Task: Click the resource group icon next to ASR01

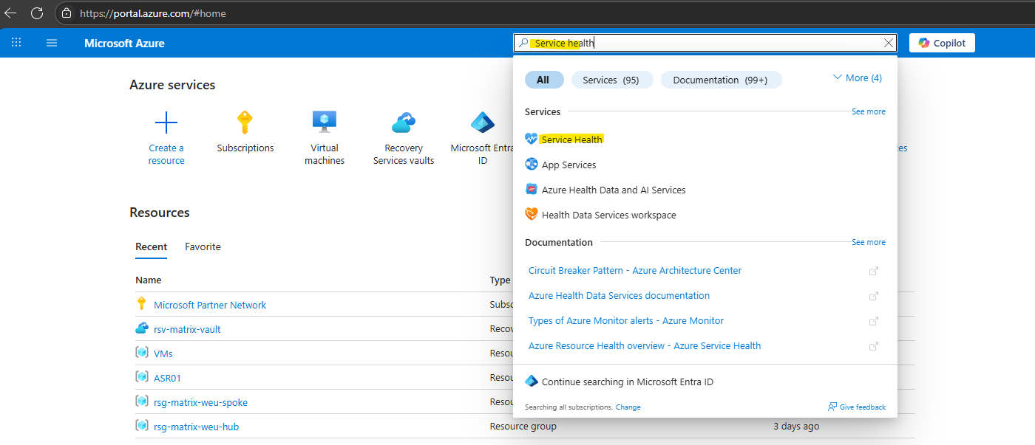Action: coord(142,377)
